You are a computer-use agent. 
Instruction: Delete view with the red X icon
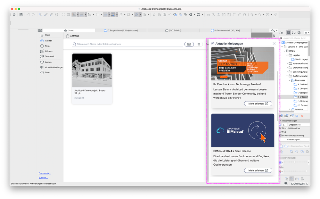pyautogui.click(x=302, y=116)
